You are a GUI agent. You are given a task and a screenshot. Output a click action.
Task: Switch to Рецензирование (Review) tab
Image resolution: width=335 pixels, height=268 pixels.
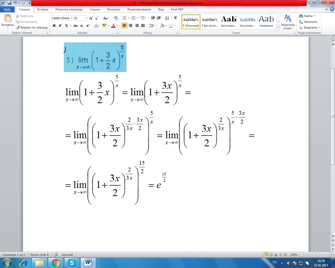tap(139, 9)
